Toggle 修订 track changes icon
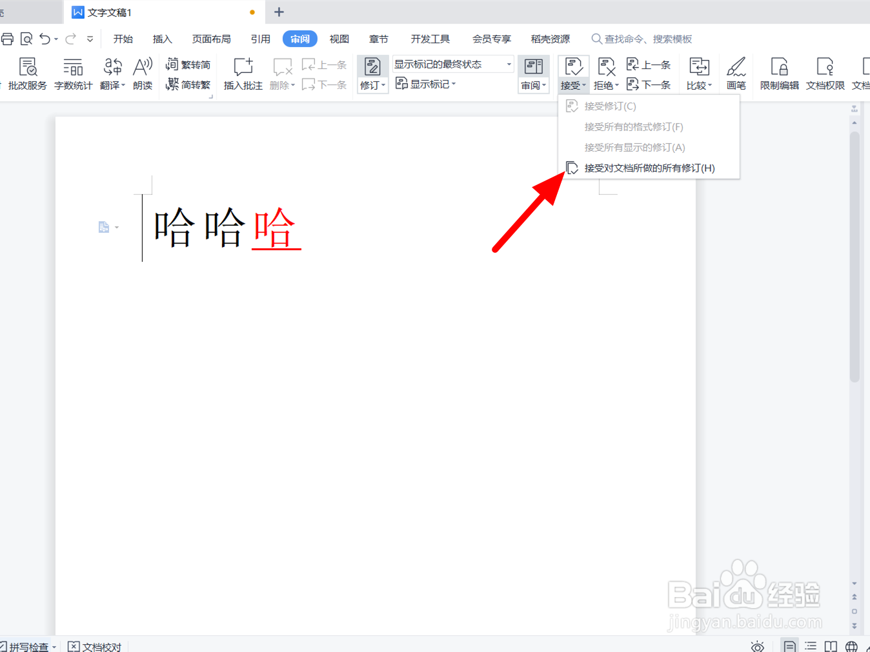 (372, 66)
